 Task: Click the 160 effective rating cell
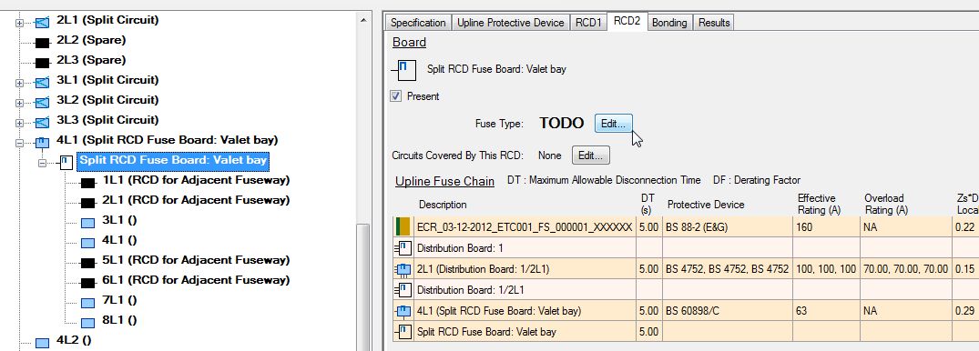827,227
